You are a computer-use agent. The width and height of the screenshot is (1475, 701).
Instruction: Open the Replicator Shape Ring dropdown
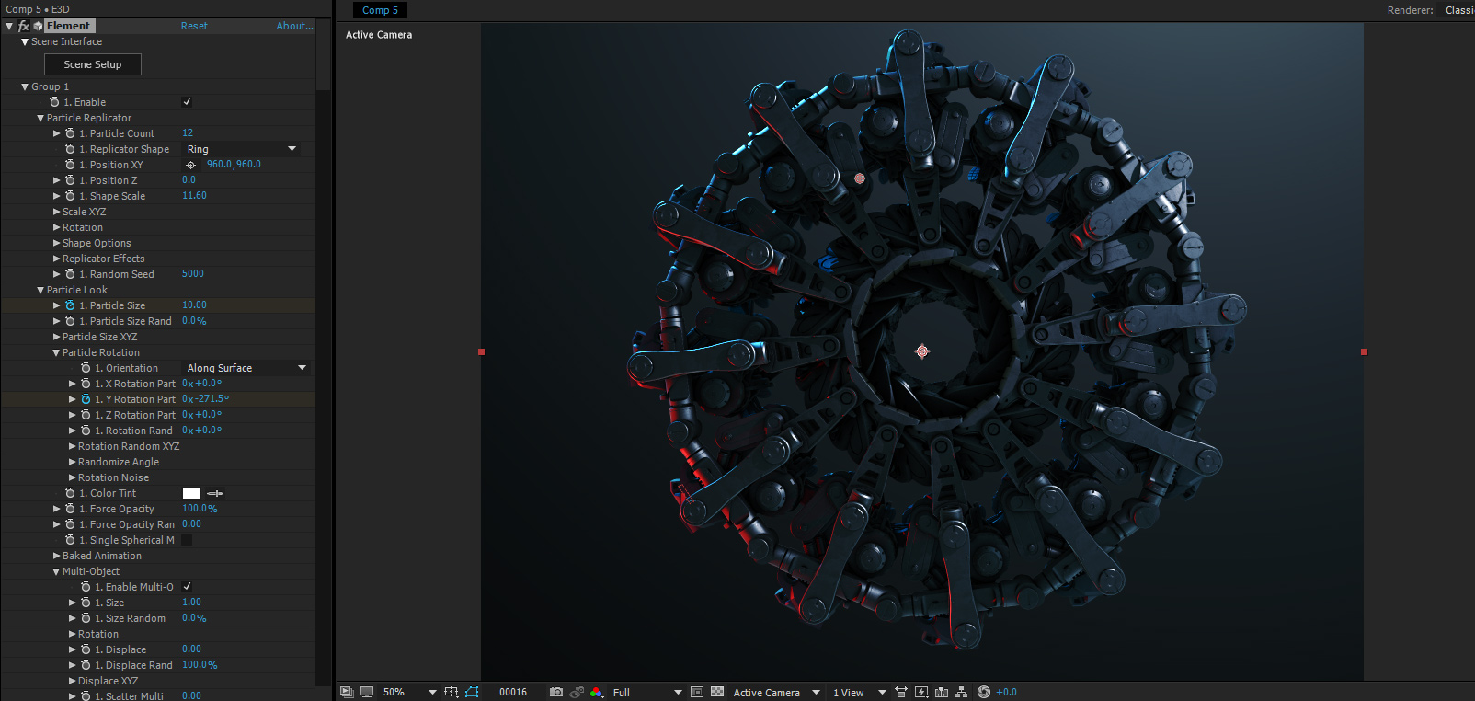tap(242, 149)
